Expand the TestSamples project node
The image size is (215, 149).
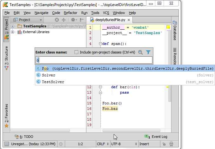coord(12,26)
